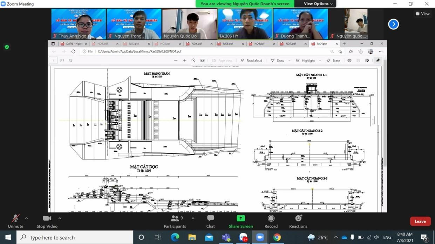Expand the audio options arrow beside Unmute

[26, 218]
